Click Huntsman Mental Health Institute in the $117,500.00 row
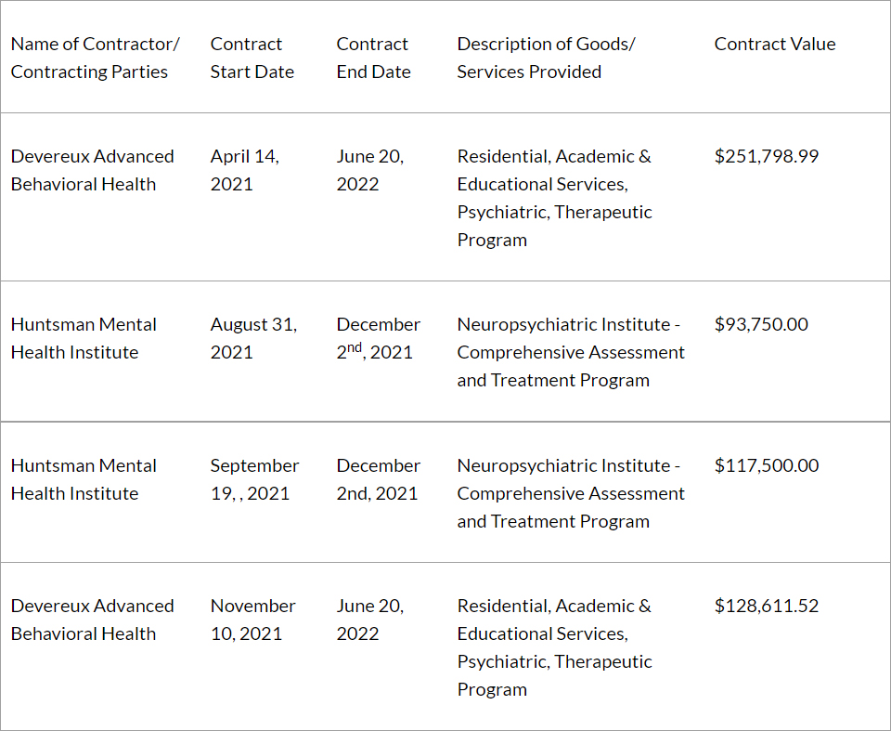This screenshot has width=891, height=731. point(84,479)
